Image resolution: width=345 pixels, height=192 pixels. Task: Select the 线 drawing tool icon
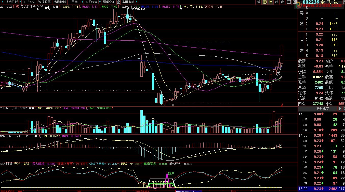[x=277, y=2]
